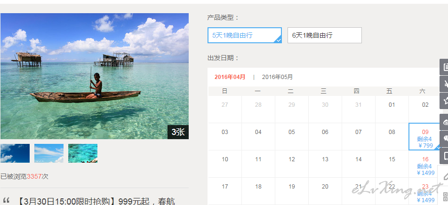Click the 3张 photo count badge

click(178, 132)
